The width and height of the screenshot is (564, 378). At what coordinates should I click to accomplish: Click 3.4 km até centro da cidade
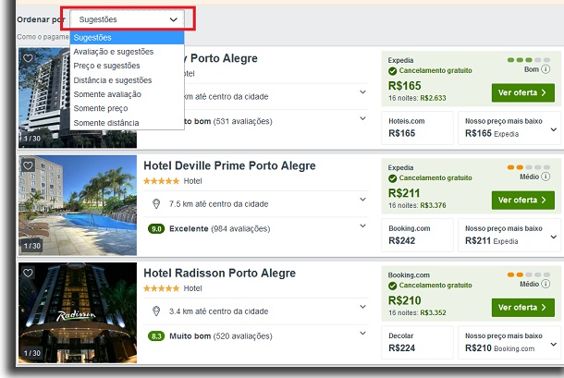pyautogui.click(x=219, y=311)
